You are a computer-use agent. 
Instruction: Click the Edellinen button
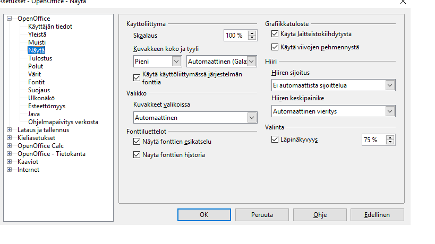click(x=377, y=215)
